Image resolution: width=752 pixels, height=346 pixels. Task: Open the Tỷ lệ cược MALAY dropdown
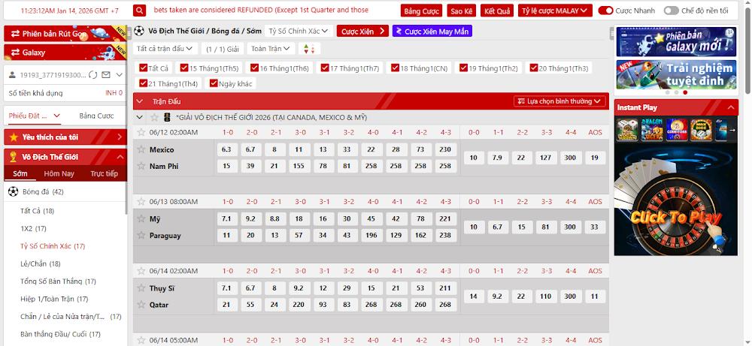(554, 11)
